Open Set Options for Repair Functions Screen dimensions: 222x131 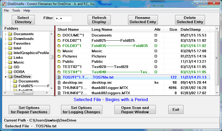(x=29, y=109)
